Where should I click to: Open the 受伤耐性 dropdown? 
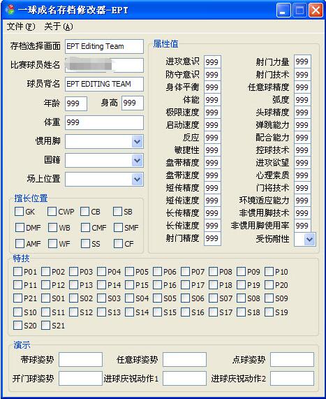click(310, 239)
